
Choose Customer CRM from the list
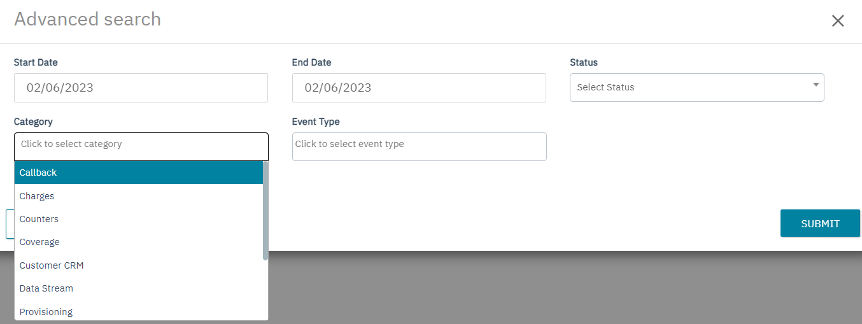[x=138, y=265]
